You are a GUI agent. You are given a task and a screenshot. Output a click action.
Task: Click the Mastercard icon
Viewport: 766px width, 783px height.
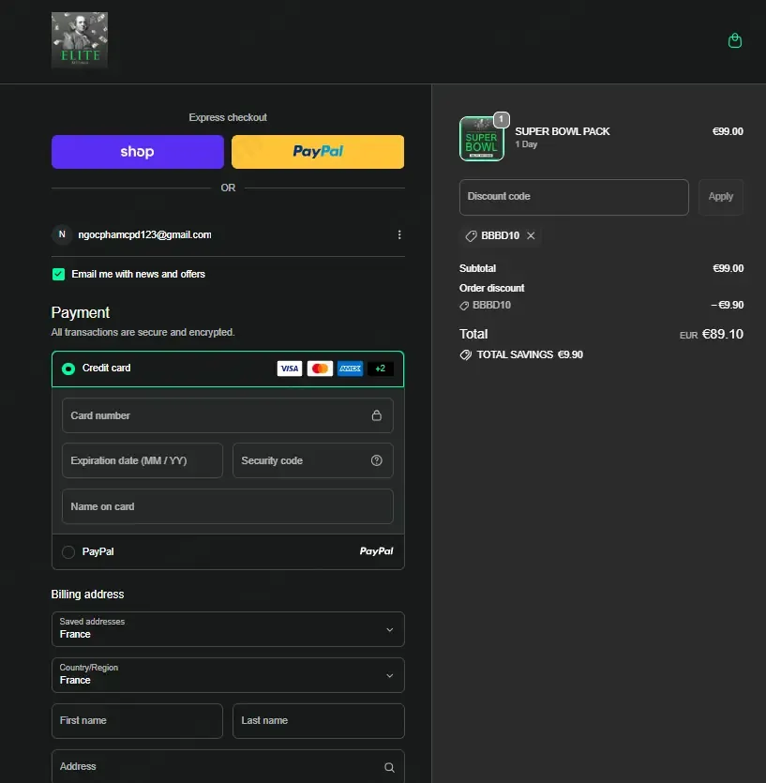pyautogui.click(x=320, y=369)
